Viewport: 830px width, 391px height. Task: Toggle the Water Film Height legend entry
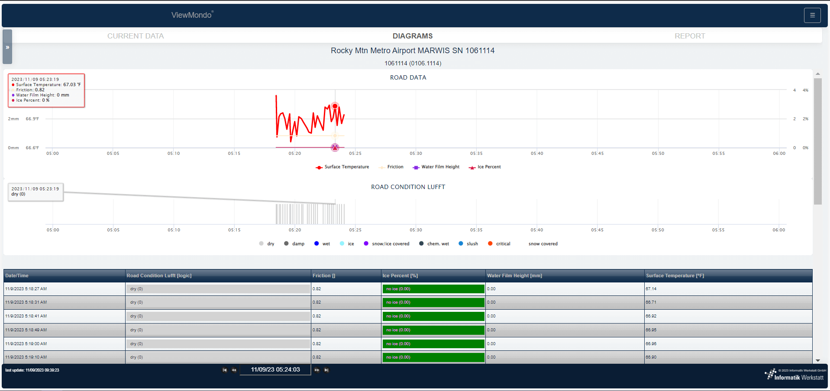coord(436,167)
